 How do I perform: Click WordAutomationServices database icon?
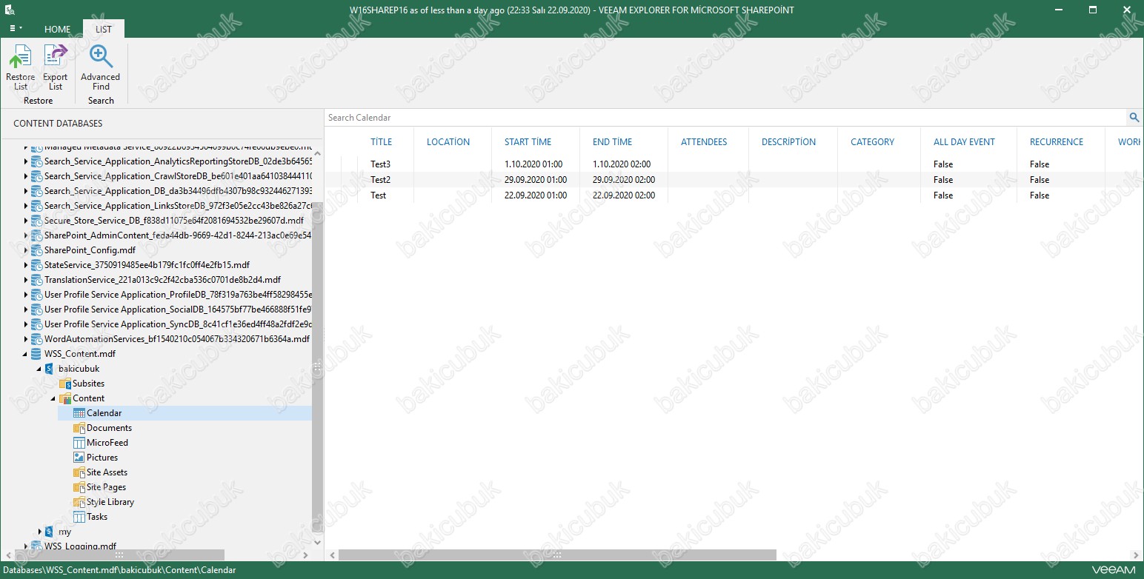tap(36, 338)
